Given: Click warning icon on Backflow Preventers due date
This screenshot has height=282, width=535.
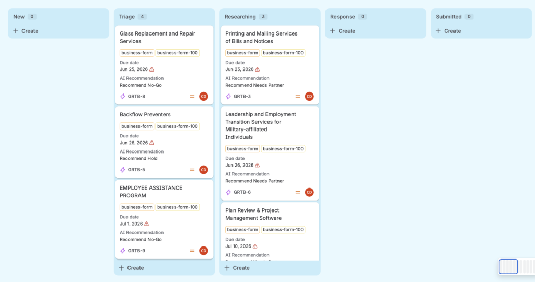Looking at the screenshot, I should coord(152,143).
